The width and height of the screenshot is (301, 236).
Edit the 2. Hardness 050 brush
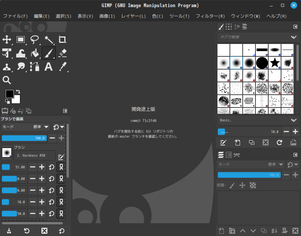[61, 157]
